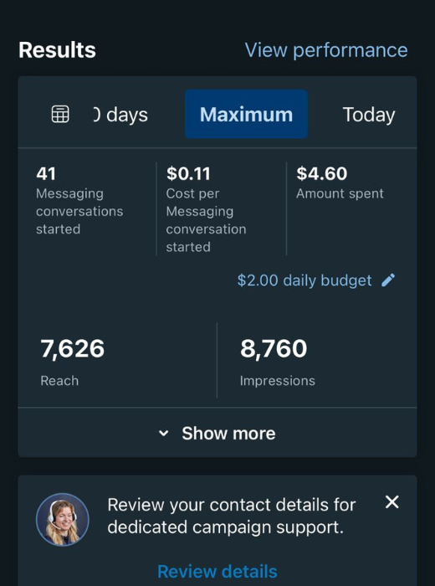Click the Review details link

tap(217, 571)
